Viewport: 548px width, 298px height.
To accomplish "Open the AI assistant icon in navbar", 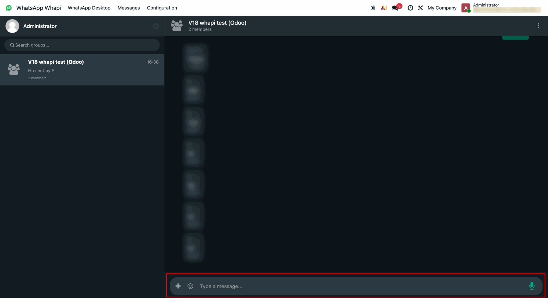I will (384, 8).
